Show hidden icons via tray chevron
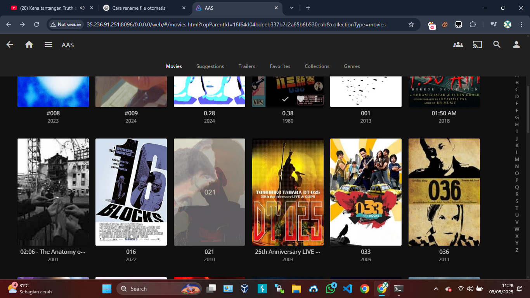 (x=436, y=289)
